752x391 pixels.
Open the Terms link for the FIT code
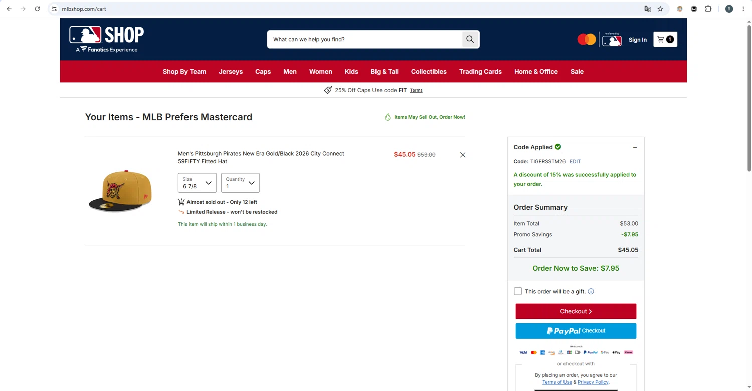coord(416,90)
